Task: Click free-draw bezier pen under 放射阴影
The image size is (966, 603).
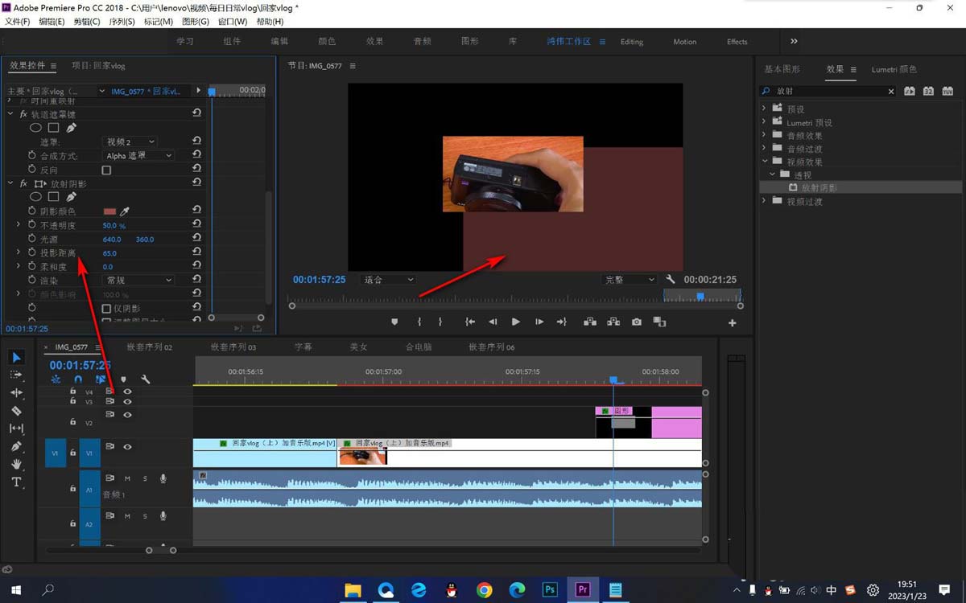Action: pyautogui.click(x=71, y=197)
